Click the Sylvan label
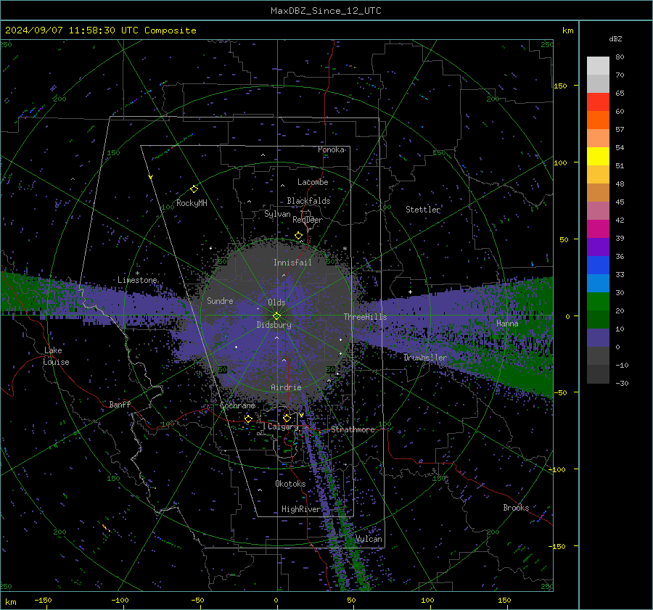653x610 pixels. click(277, 215)
